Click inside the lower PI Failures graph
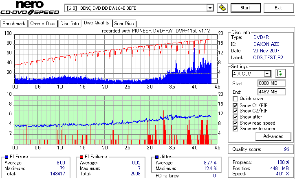The height and width of the screenshot is (179, 295). pyautogui.click(x=116, y=120)
